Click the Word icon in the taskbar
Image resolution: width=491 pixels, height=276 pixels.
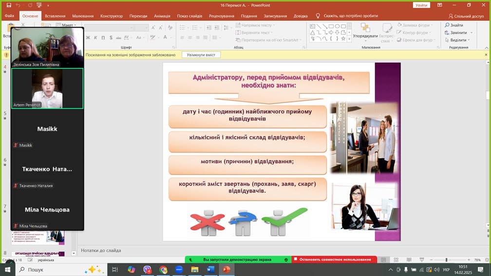(x=210, y=269)
